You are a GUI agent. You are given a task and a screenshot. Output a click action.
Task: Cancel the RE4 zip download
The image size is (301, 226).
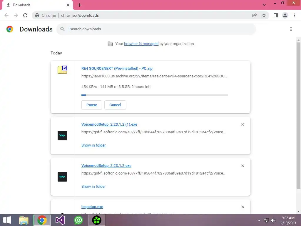pos(115,105)
